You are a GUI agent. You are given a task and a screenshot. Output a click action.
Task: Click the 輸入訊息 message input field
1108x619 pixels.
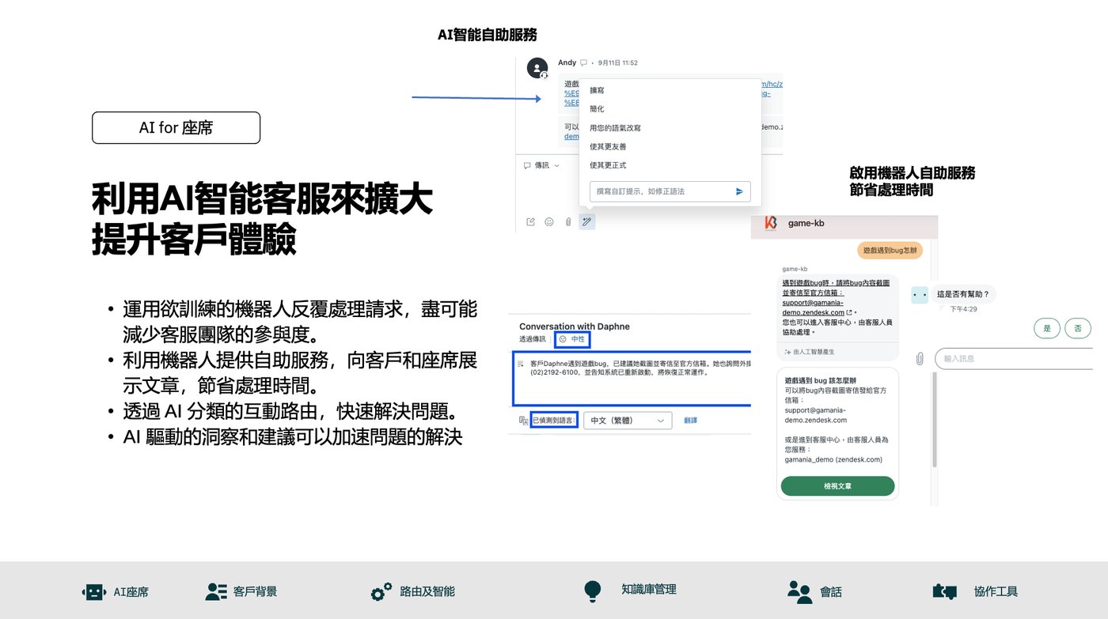tap(1013, 359)
